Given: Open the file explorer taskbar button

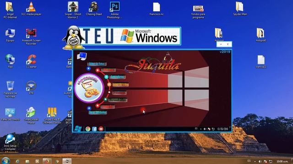Looking at the screenshot, I should 27,161.
